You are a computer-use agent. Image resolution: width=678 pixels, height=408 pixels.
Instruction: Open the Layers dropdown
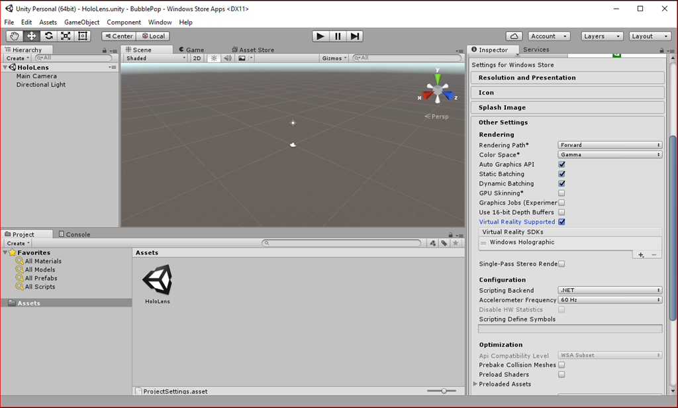(x=602, y=36)
